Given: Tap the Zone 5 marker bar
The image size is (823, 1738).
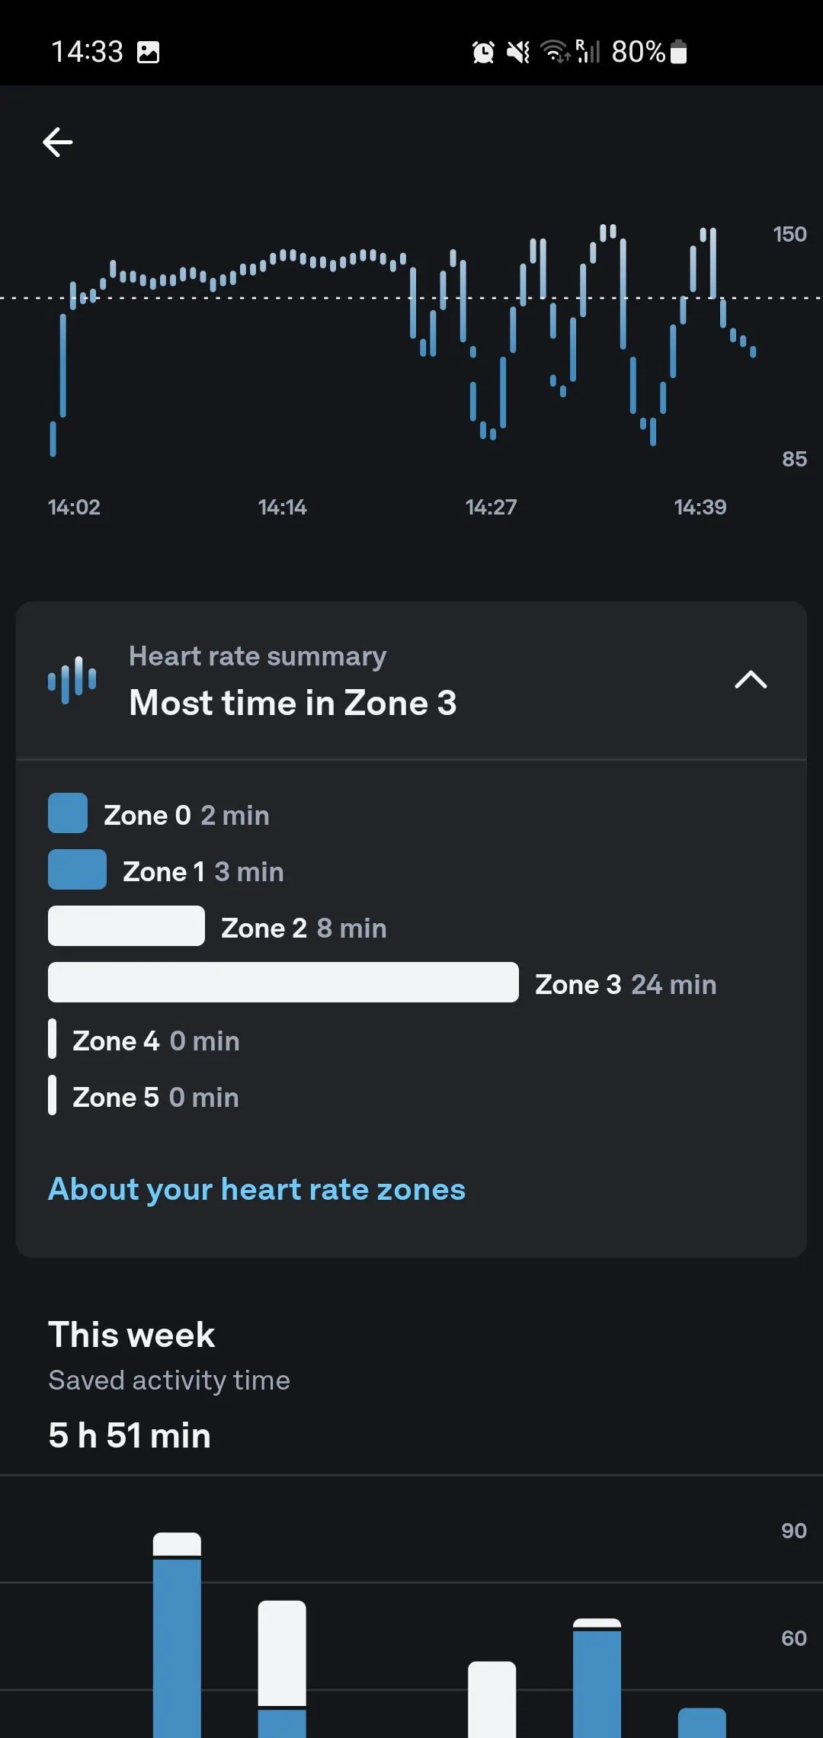Looking at the screenshot, I should (x=52, y=1095).
